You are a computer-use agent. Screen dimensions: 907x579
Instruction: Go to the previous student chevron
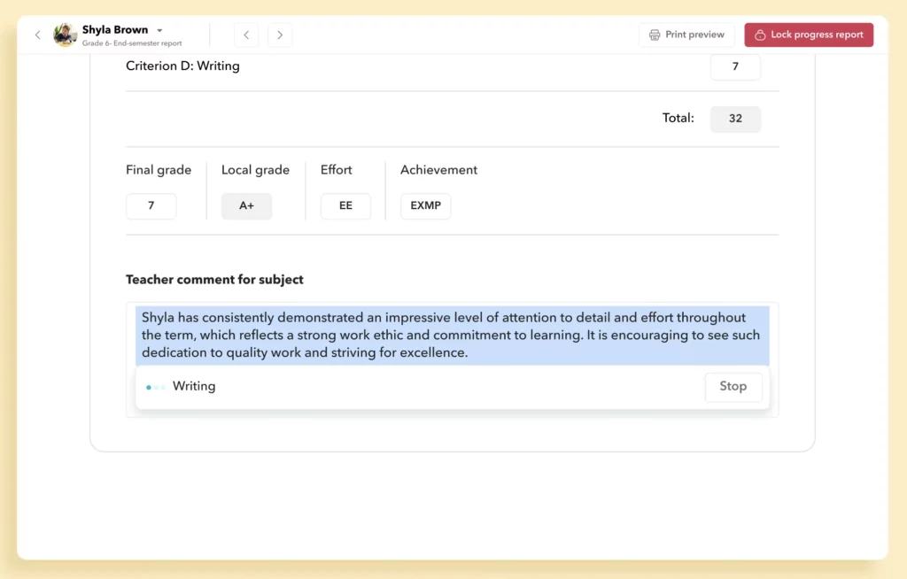[x=246, y=35]
